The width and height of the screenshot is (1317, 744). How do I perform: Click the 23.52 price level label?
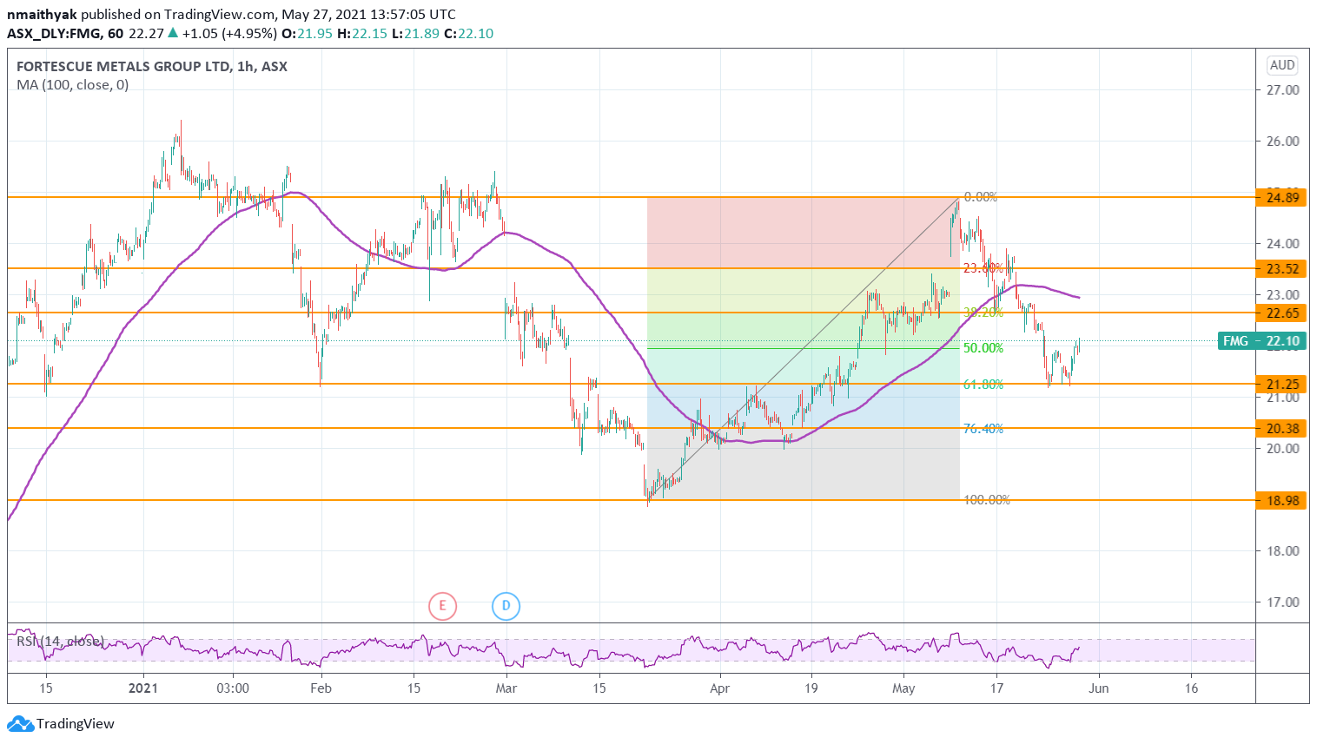tap(1281, 269)
